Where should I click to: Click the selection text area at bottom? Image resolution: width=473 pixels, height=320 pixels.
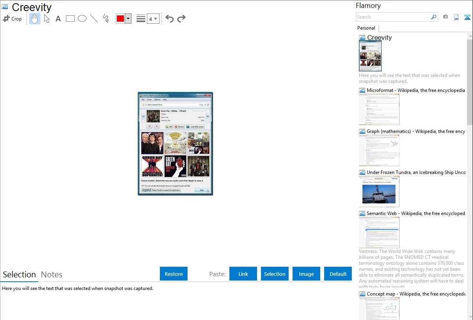[x=176, y=301]
